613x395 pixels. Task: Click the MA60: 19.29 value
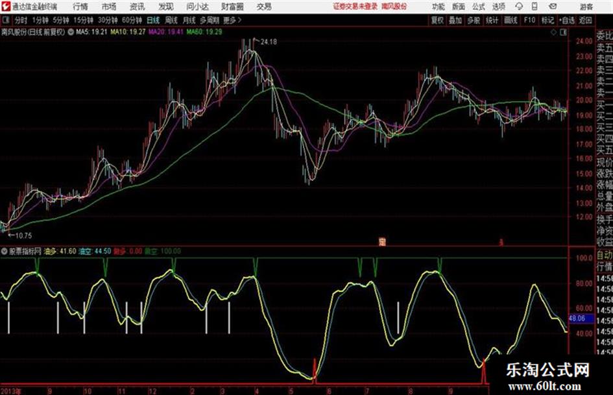(204, 32)
